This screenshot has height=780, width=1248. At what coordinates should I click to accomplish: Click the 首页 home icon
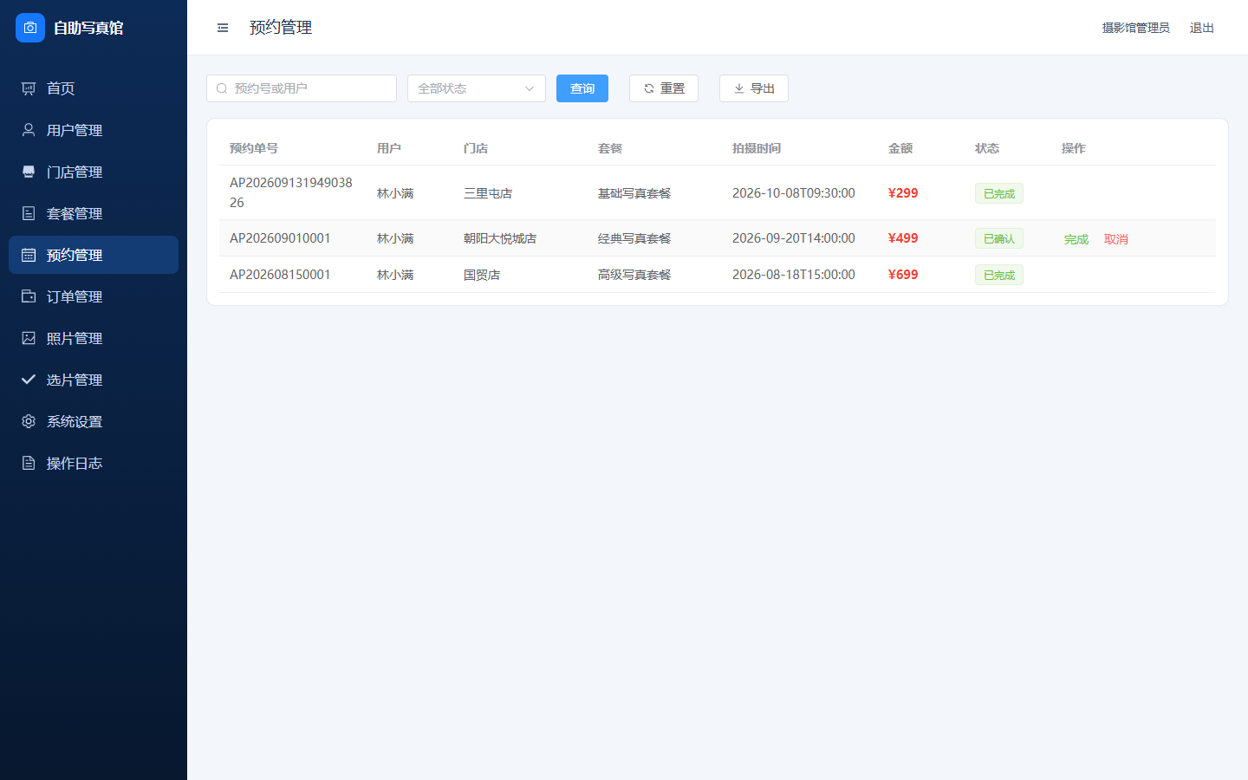click(29, 88)
